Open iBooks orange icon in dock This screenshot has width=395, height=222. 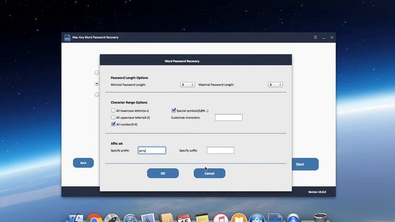(239, 218)
